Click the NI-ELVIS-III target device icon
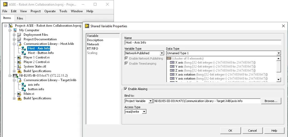 15,76
